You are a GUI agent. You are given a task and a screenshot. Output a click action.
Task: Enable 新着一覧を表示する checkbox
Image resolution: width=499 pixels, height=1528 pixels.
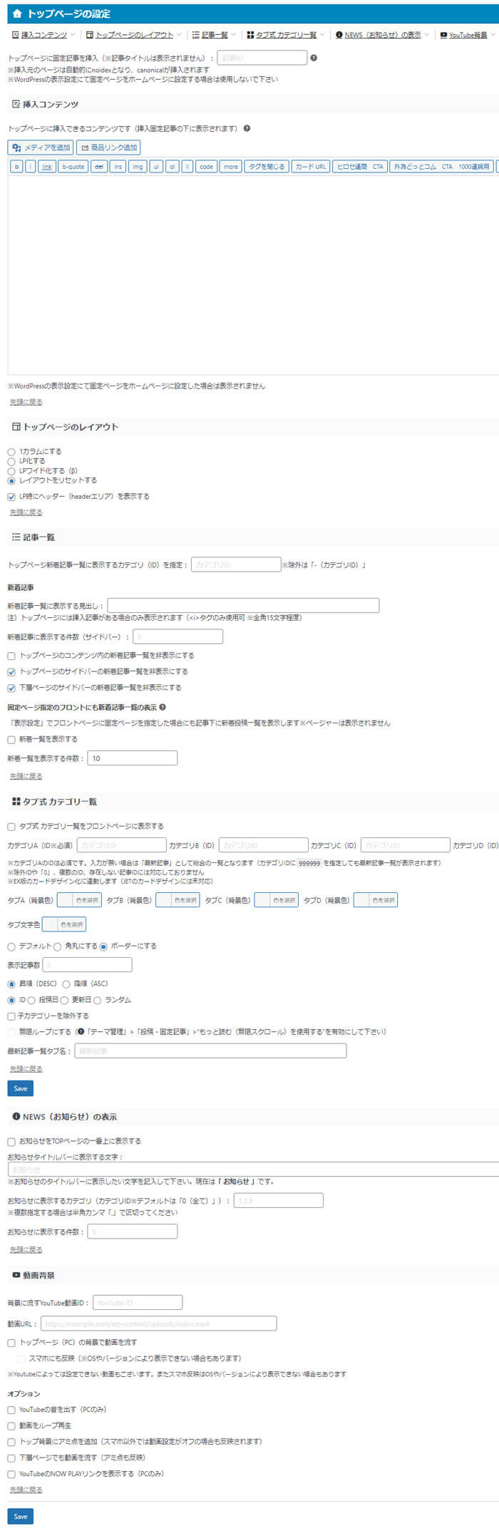pyautogui.click(x=11, y=740)
